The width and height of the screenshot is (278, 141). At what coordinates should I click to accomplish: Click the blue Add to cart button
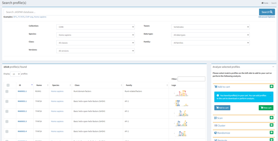click(x=222, y=108)
